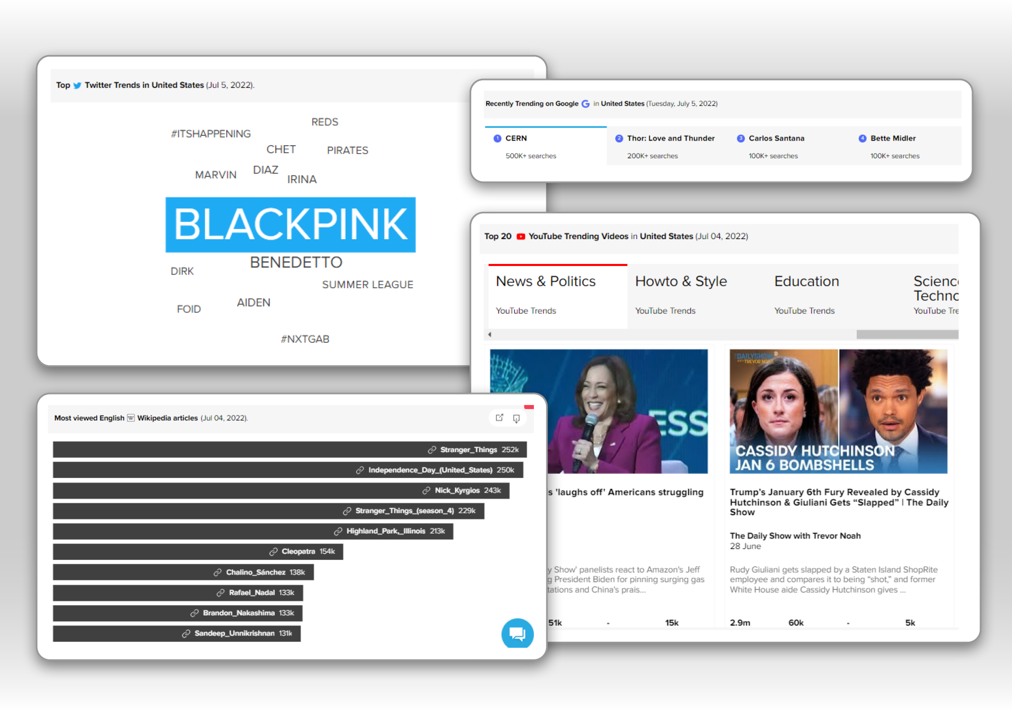Click the 2.9m view count statistic
The width and height of the screenshot is (1012, 713).
click(740, 623)
